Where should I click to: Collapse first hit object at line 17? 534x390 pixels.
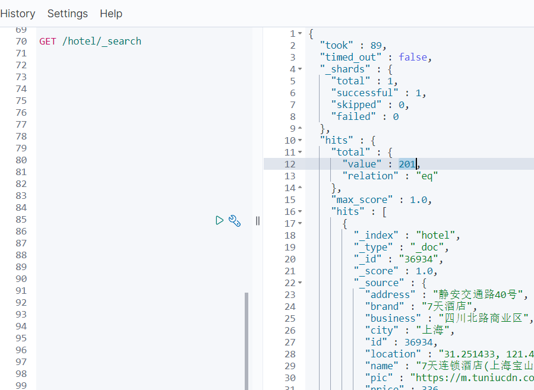300,223
